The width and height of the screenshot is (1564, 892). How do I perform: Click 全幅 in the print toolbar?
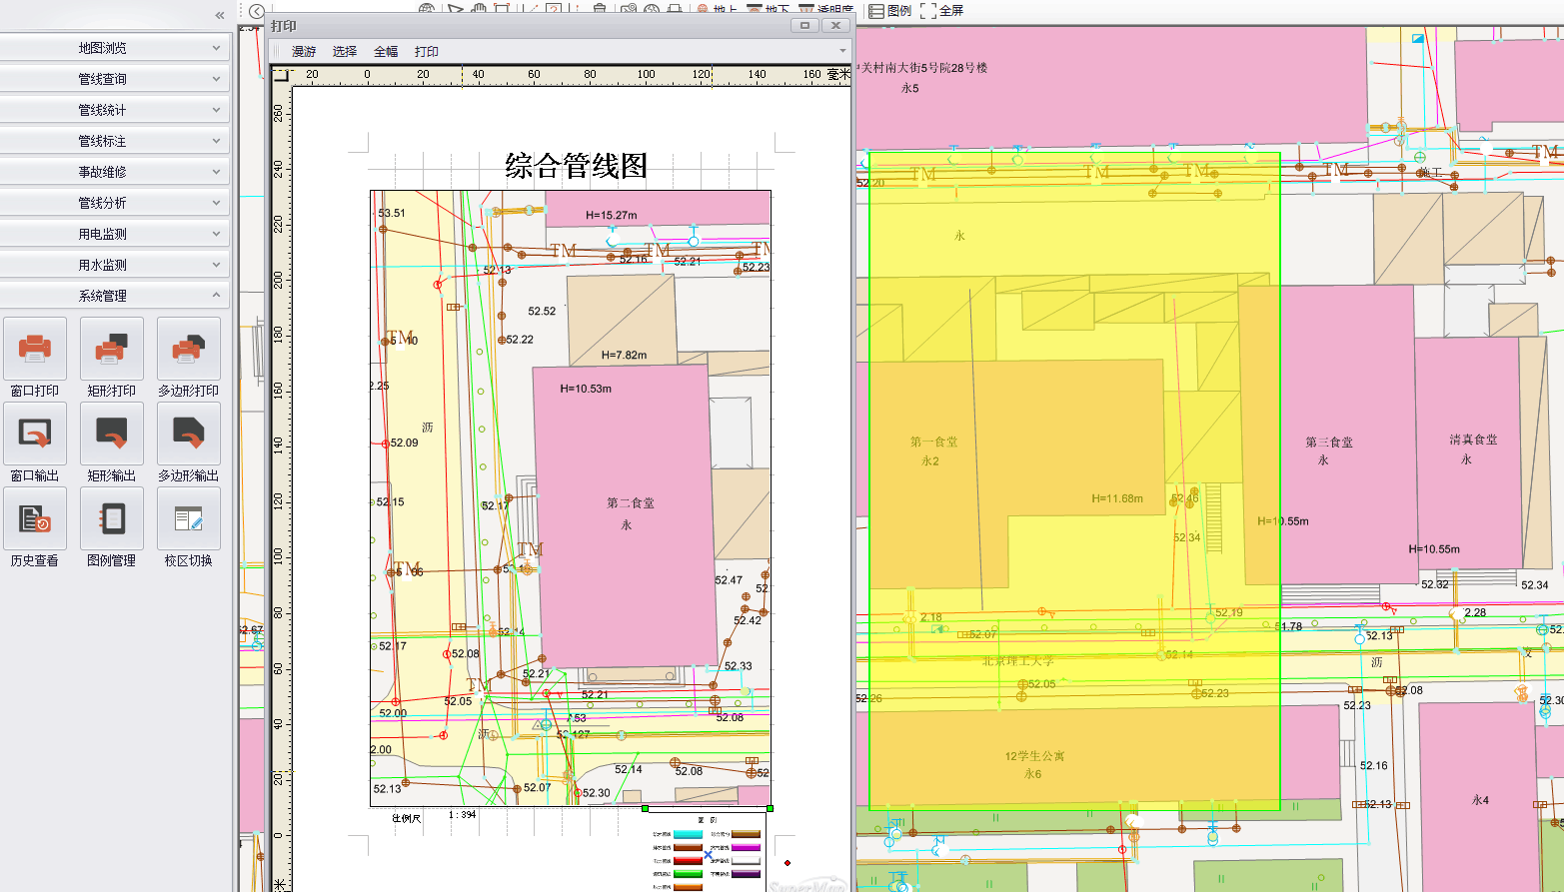(386, 52)
